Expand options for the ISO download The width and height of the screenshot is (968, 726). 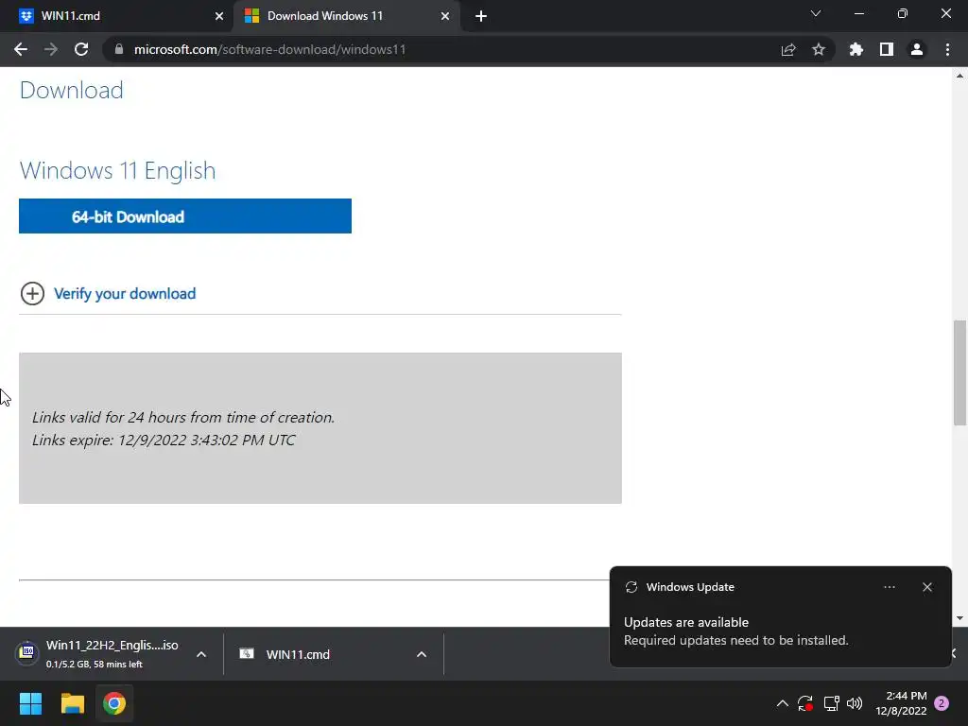201,654
